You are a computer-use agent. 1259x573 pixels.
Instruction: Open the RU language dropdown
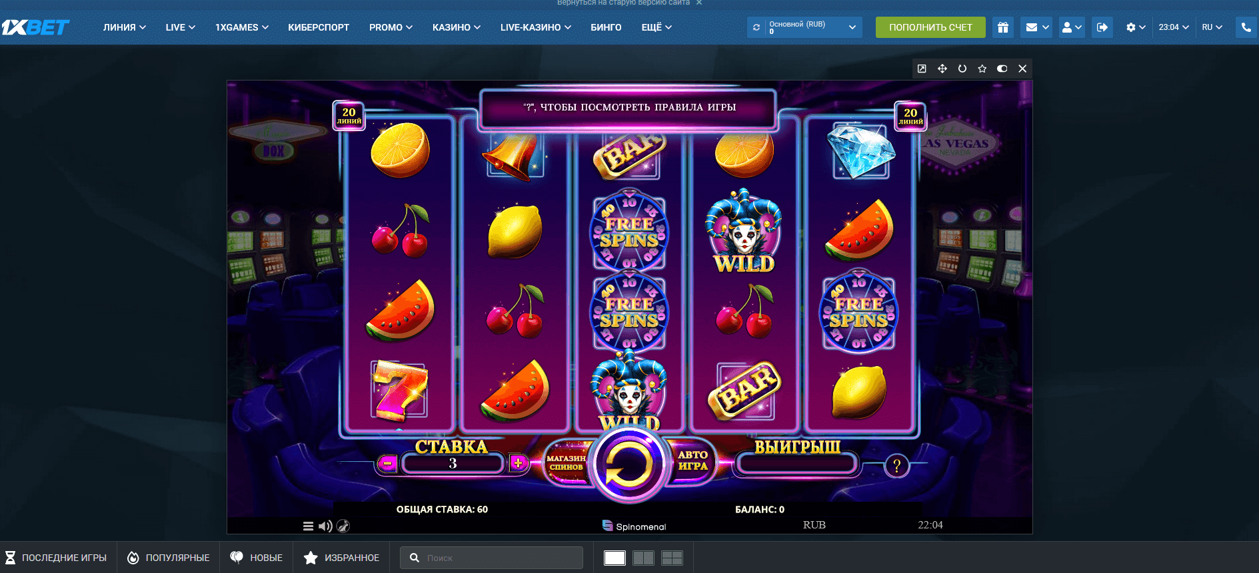1212,27
